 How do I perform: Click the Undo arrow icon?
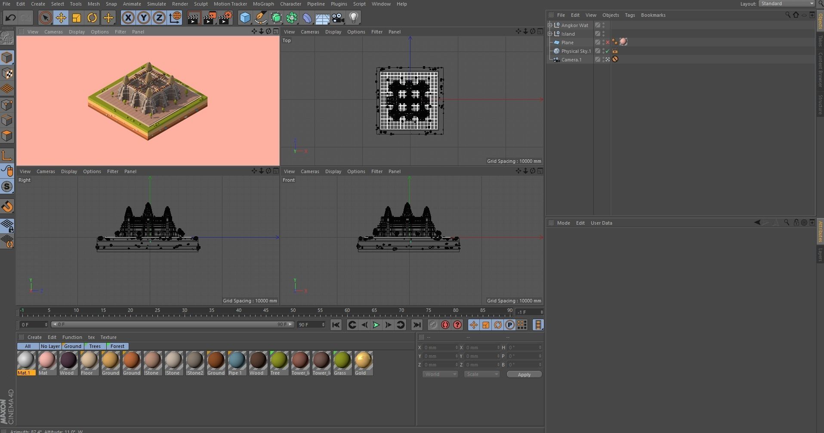coord(10,18)
